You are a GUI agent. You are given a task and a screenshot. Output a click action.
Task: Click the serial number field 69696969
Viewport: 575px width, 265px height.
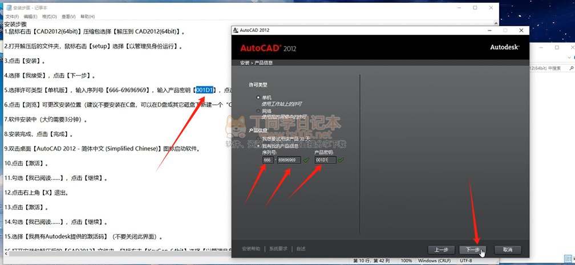pyautogui.click(x=289, y=160)
